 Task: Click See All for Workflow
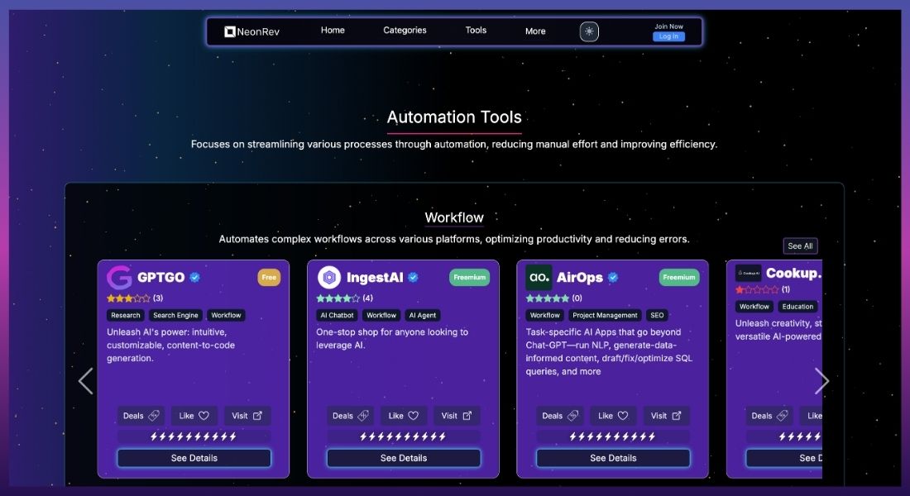tap(800, 246)
